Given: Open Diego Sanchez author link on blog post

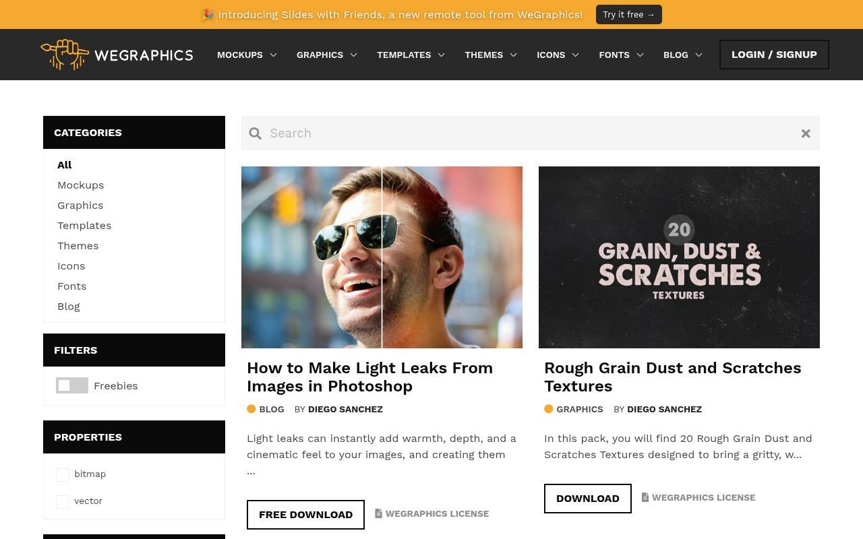Looking at the screenshot, I should (345, 409).
